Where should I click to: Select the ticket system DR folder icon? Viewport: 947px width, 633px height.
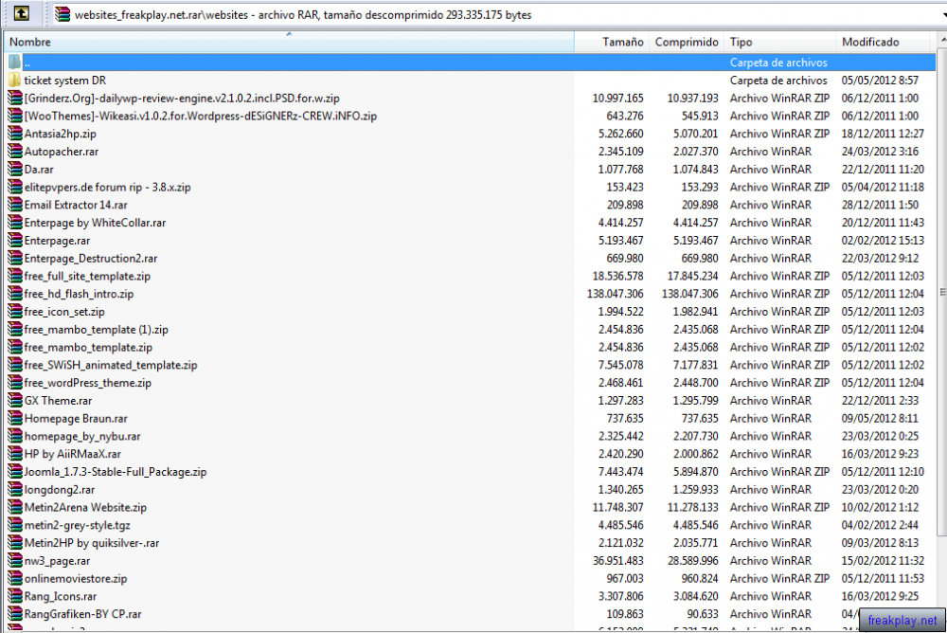coord(14,80)
